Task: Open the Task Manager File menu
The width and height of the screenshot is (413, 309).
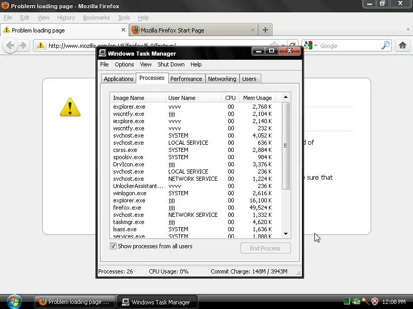Action: 104,64
